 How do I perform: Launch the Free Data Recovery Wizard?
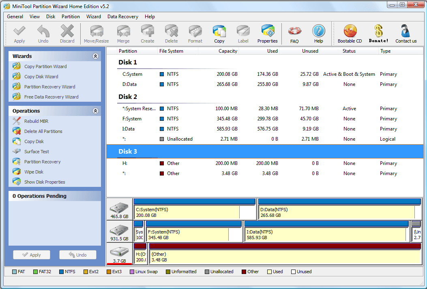[x=51, y=97]
